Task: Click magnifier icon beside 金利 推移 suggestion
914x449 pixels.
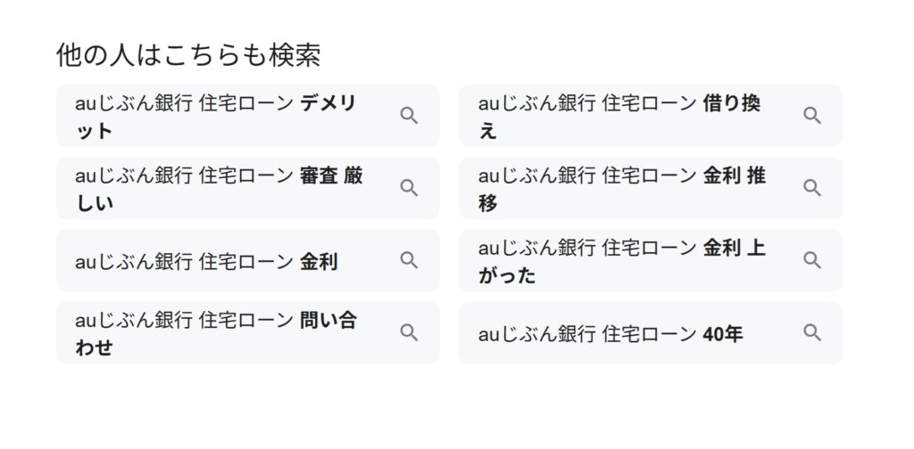Action: point(812,188)
